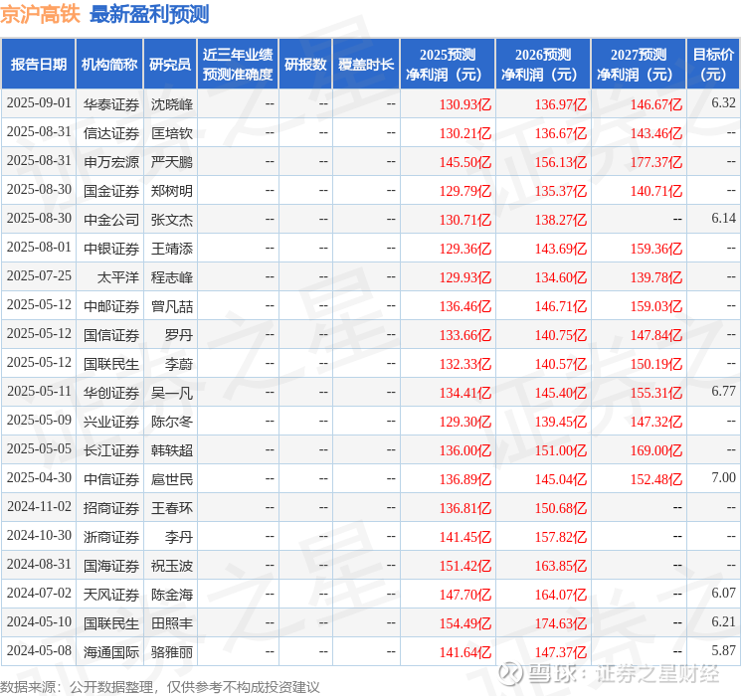Select researcher 祝玉波
The image size is (741, 696).
171,566
